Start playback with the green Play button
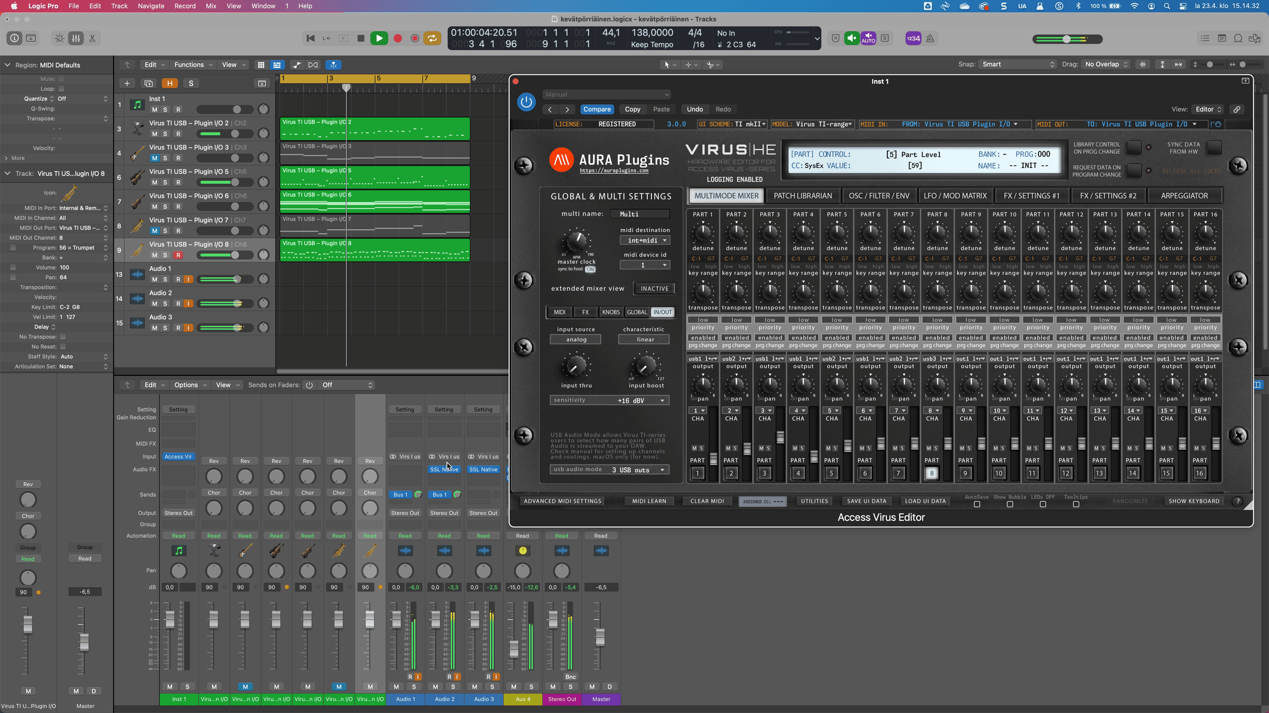Viewport: 1269px width, 713px height. coord(379,38)
